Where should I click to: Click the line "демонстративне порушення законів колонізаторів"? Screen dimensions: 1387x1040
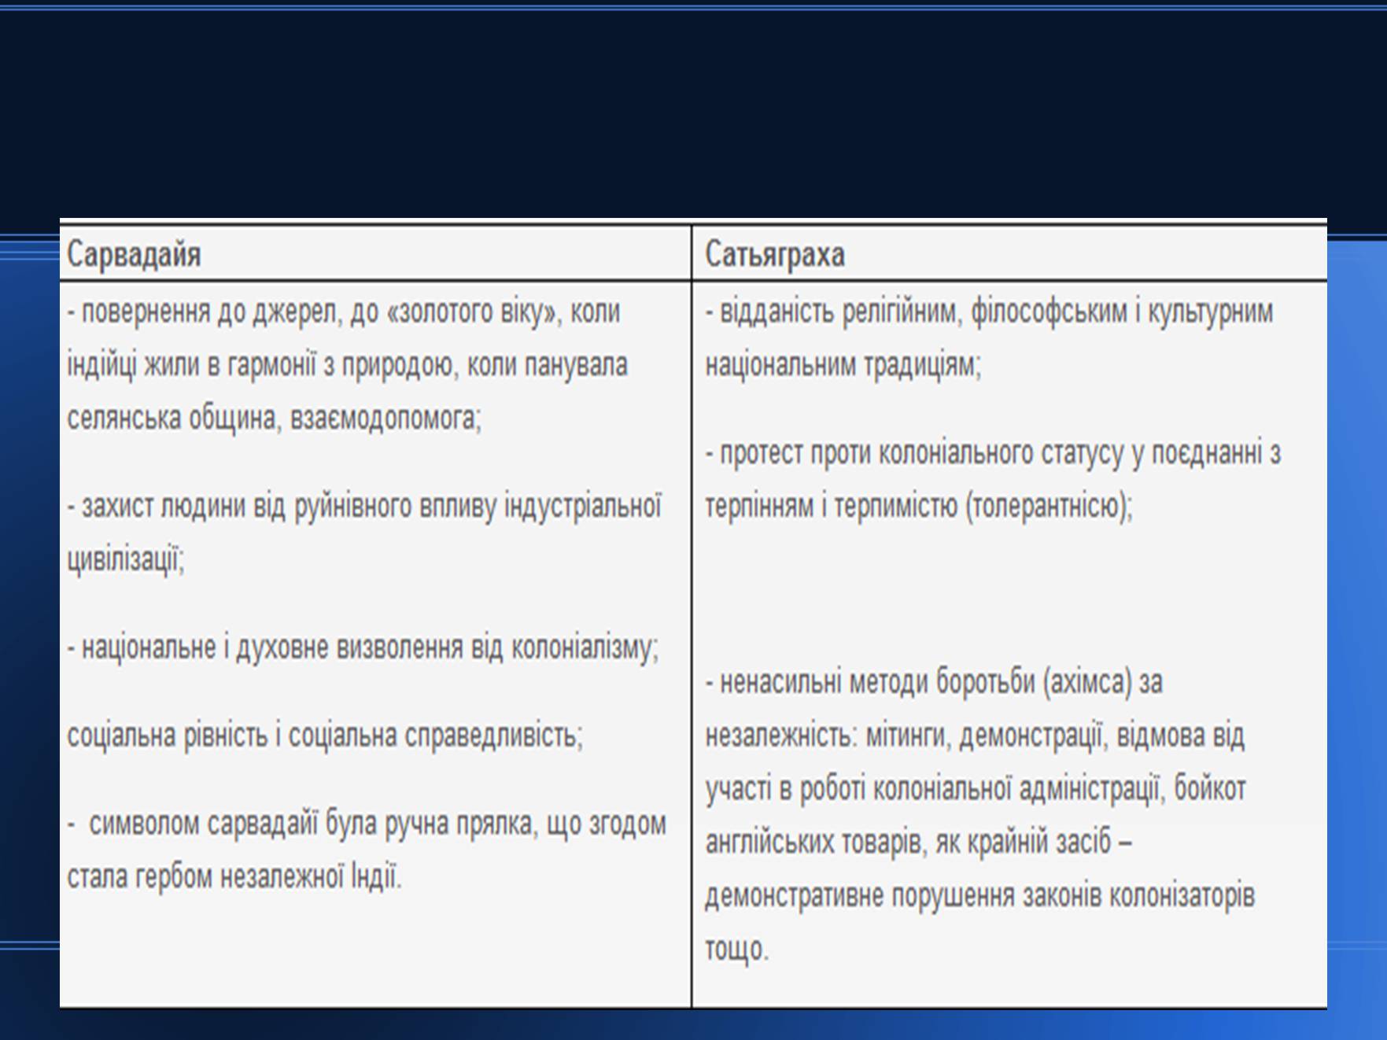[x=979, y=896]
